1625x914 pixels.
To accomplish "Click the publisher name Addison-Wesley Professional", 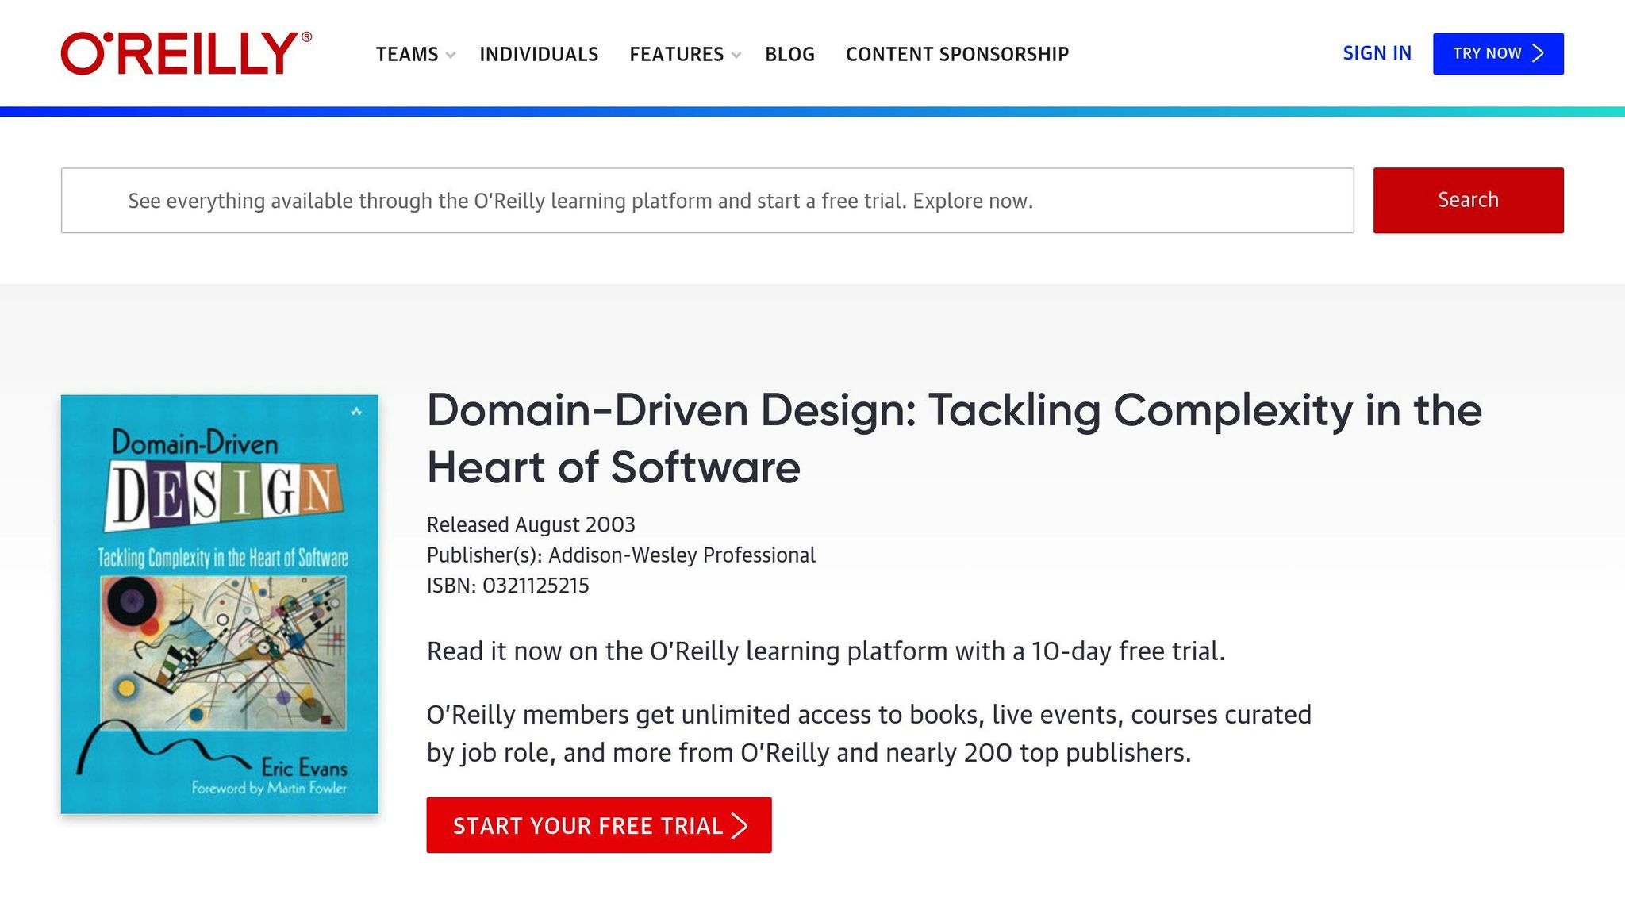I will click(x=680, y=555).
